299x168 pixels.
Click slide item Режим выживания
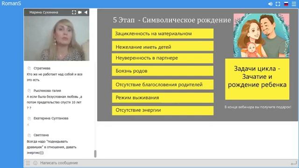163,98
